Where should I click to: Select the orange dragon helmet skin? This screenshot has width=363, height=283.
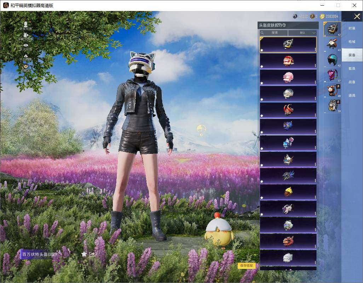click(288, 242)
